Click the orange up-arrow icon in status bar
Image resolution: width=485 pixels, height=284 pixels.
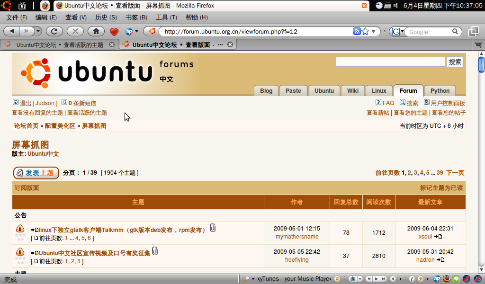[420, 279]
